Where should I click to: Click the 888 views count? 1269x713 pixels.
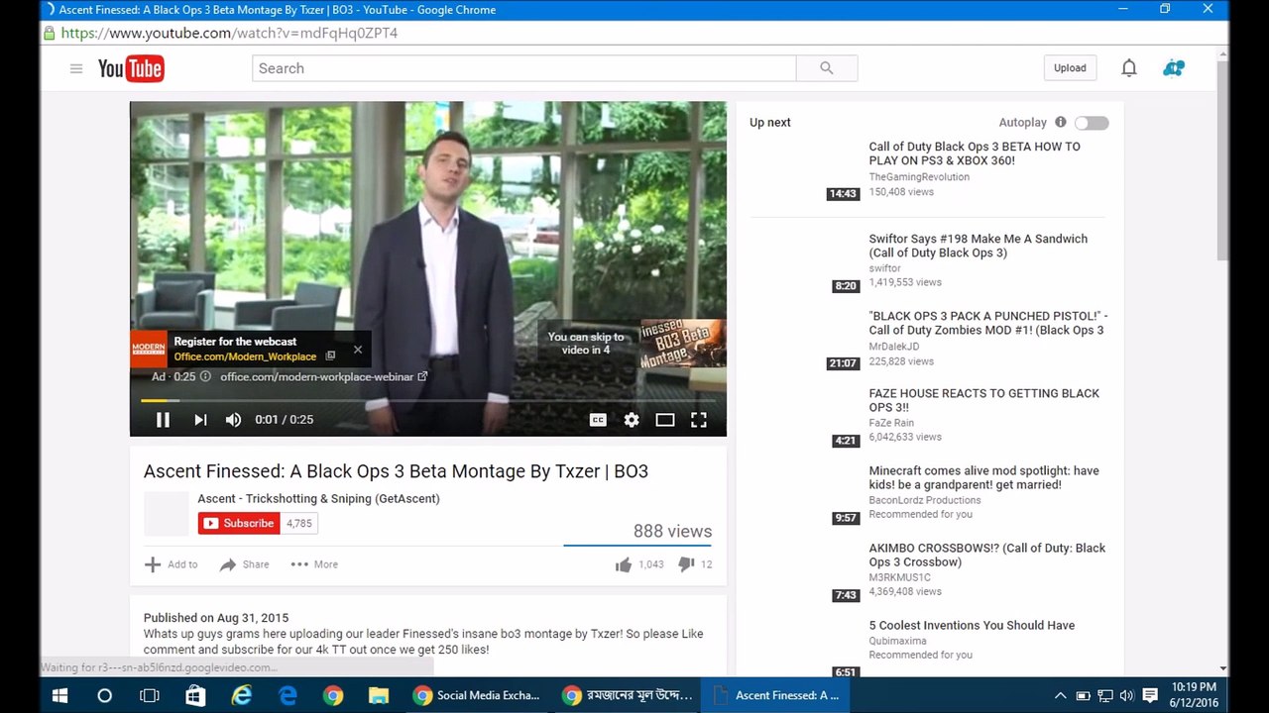pyautogui.click(x=672, y=531)
